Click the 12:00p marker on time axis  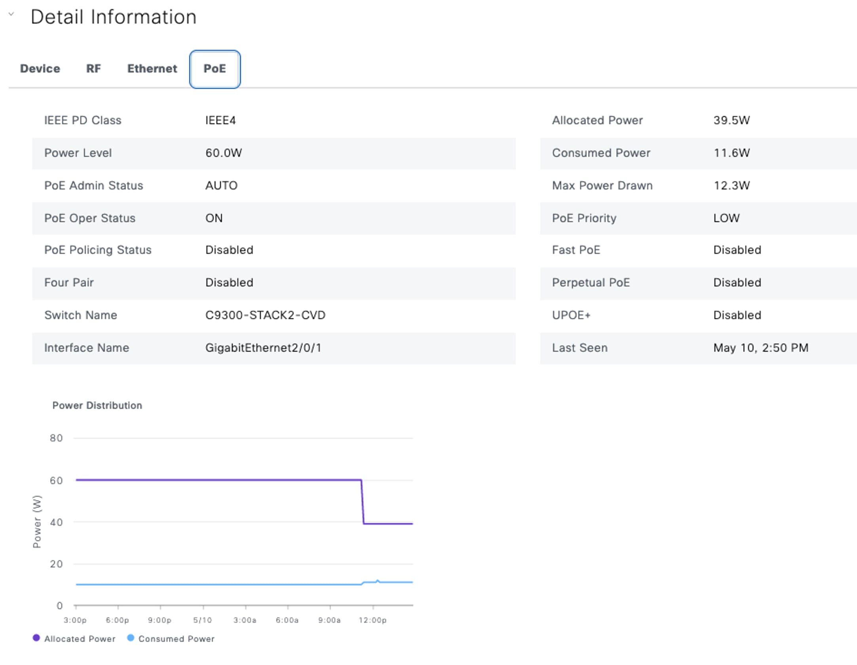point(372,620)
